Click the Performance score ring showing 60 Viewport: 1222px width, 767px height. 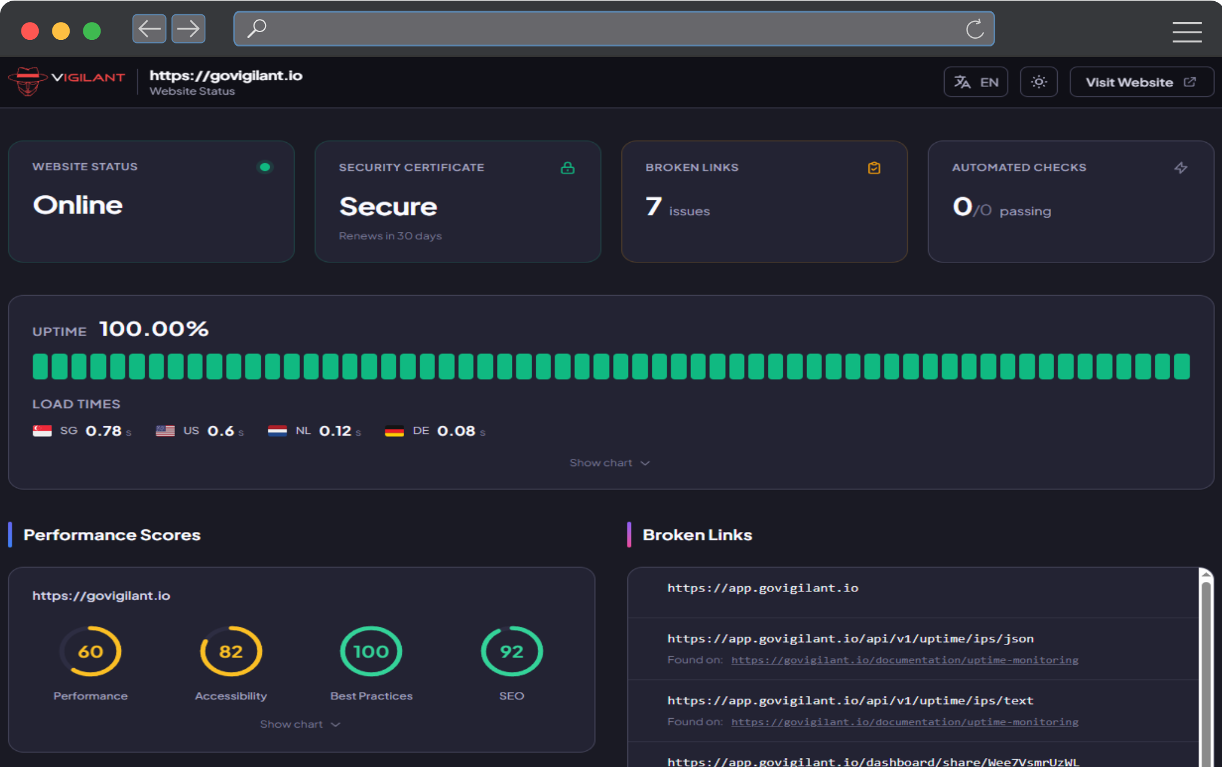[x=90, y=651]
